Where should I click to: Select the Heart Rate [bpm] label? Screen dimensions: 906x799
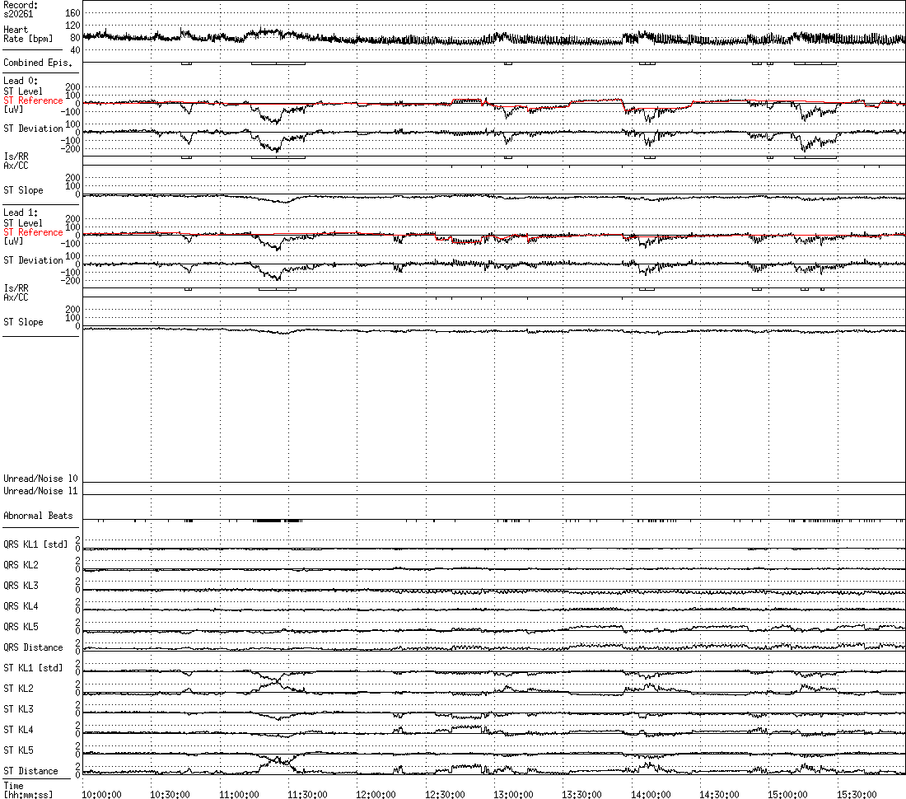27,34
